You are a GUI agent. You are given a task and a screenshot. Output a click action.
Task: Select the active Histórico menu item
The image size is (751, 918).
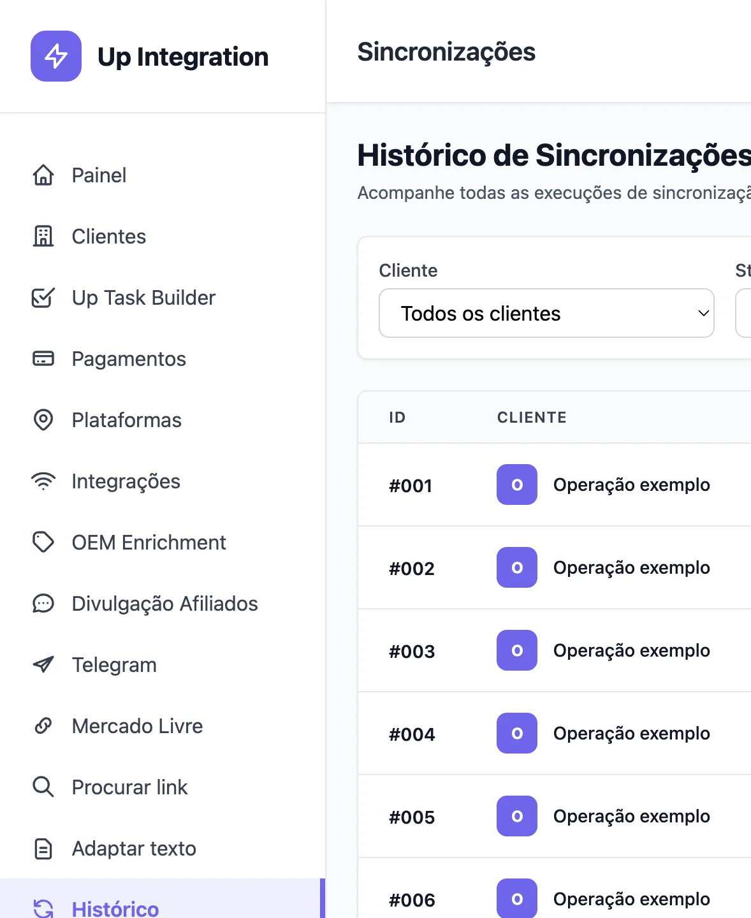click(163, 899)
